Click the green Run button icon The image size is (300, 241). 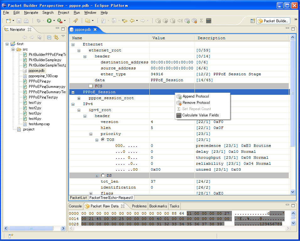tap(49, 21)
